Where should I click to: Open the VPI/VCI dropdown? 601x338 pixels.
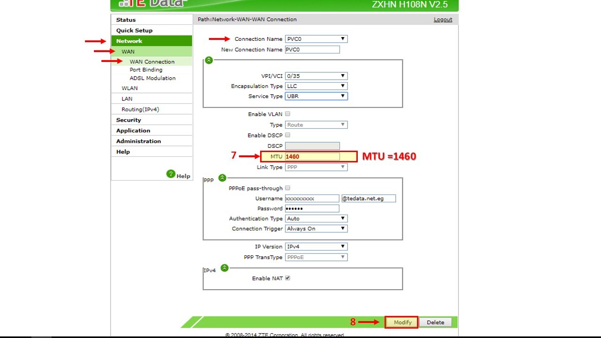point(316,76)
